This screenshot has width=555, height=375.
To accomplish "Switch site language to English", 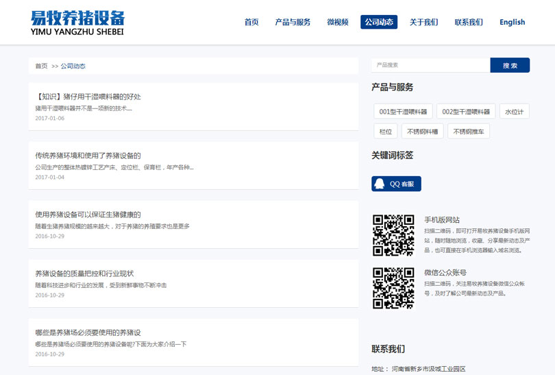I will coord(512,22).
